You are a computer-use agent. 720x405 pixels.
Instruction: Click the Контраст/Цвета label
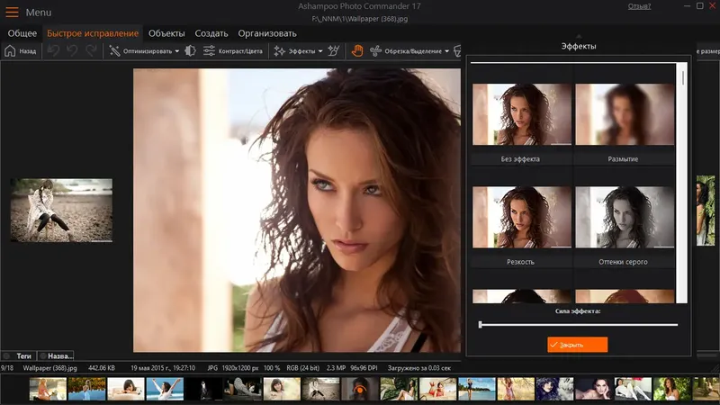coord(240,51)
